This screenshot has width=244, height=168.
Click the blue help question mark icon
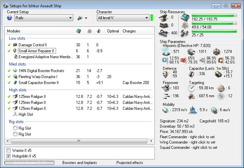(10, 18)
